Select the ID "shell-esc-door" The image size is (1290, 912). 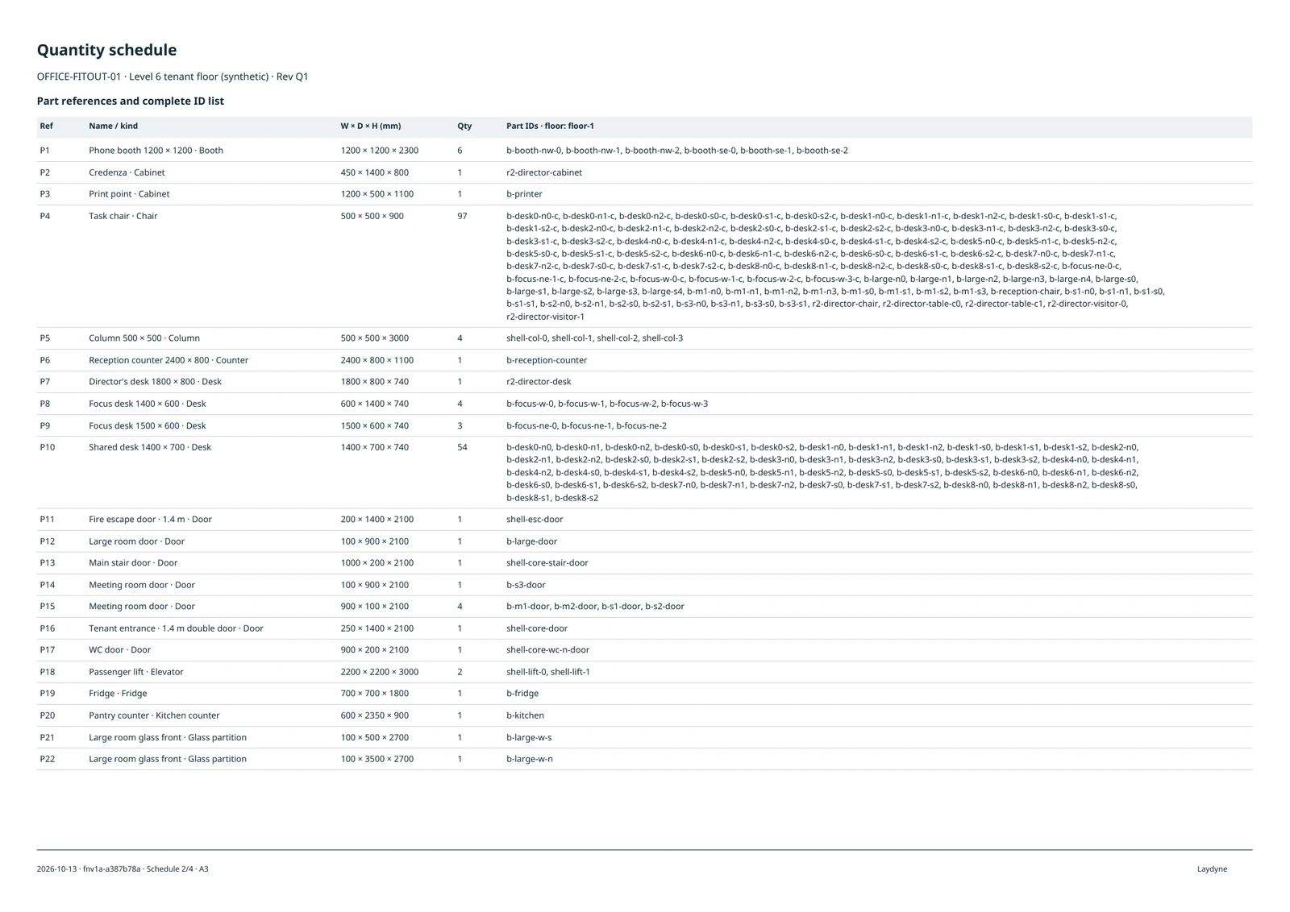[535, 520]
